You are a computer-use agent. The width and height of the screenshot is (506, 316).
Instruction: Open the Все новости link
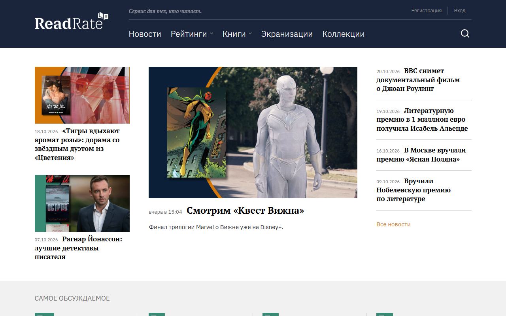(x=393, y=224)
